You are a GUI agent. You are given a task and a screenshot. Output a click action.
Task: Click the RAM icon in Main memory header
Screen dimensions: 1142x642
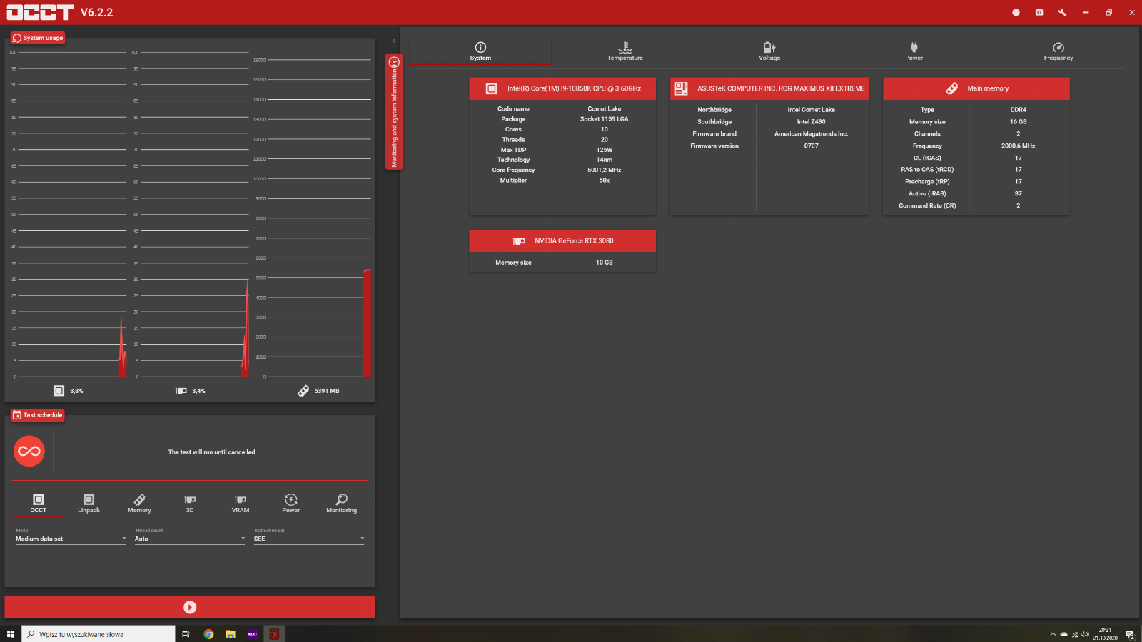coord(952,88)
